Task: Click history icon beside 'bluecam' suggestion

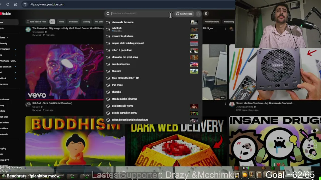Action: click(x=108, y=71)
